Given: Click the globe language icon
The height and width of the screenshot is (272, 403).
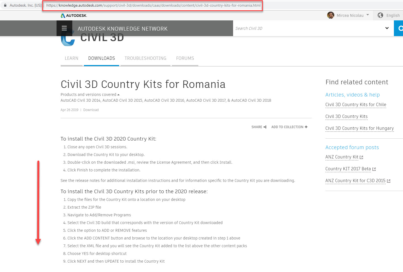Looking at the screenshot, I should [380, 15].
